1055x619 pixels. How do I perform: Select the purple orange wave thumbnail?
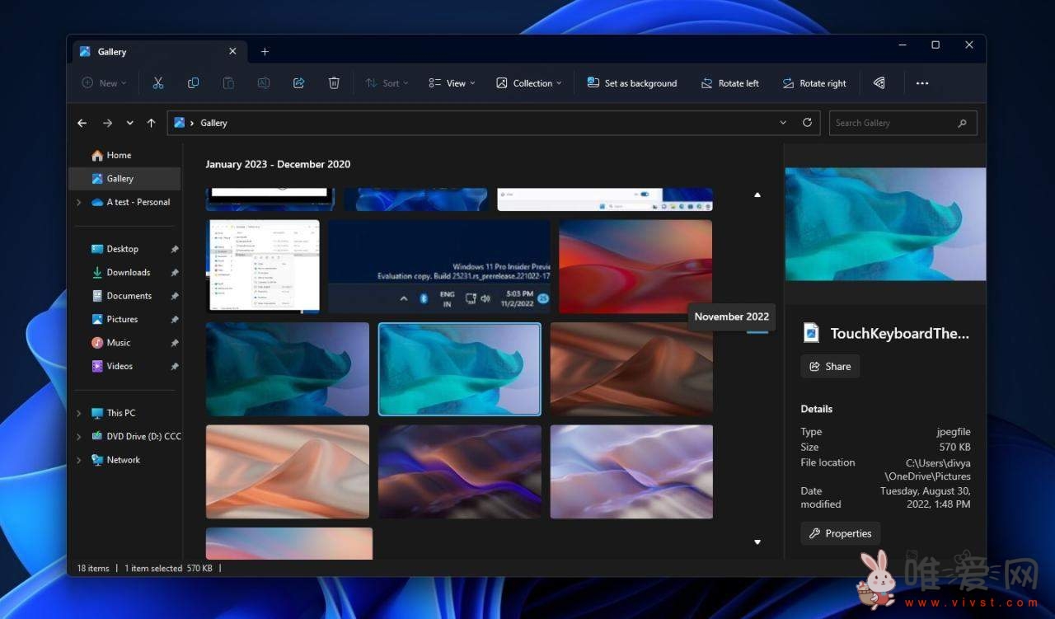click(460, 471)
